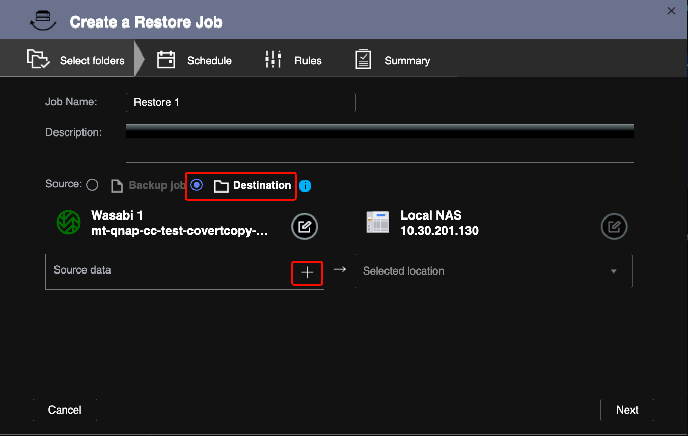This screenshot has height=436, width=688.
Task: Click the green Wasabi logo icon
Action: [68, 223]
